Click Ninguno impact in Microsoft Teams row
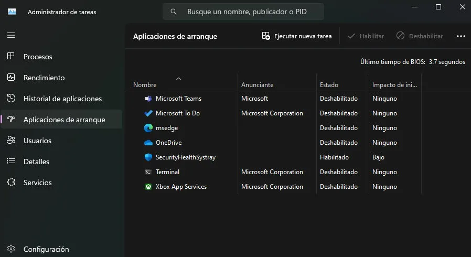 (x=384, y=99)
